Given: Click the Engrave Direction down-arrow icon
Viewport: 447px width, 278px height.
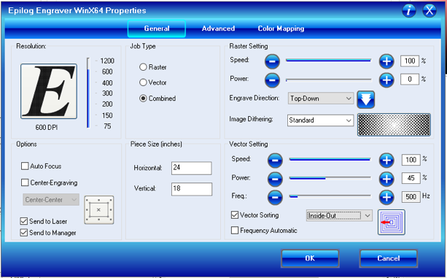Looking at the screenshot, I should [x=366, y=99].
